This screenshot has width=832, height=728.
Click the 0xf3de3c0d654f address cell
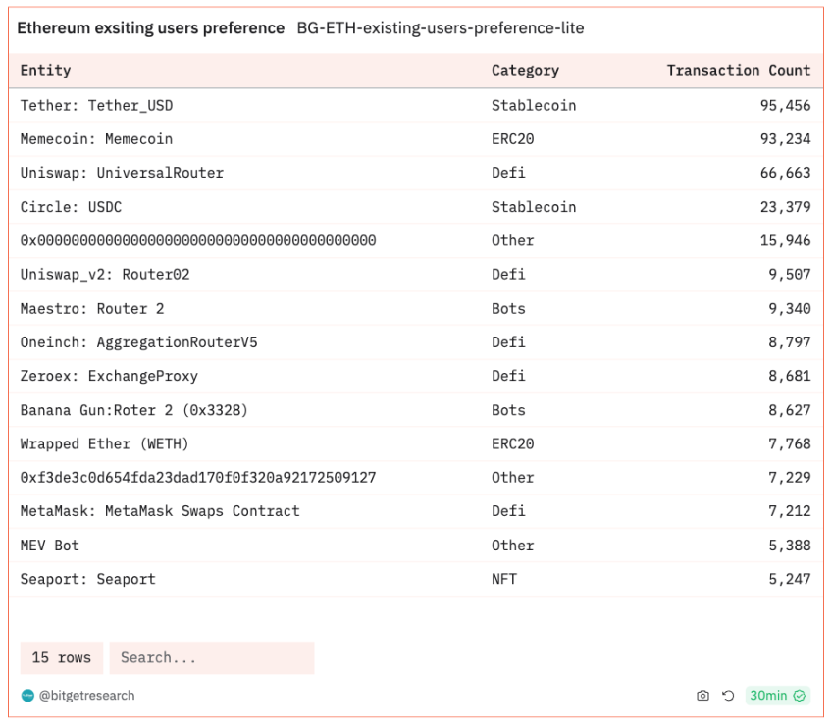tap(198, 478)
